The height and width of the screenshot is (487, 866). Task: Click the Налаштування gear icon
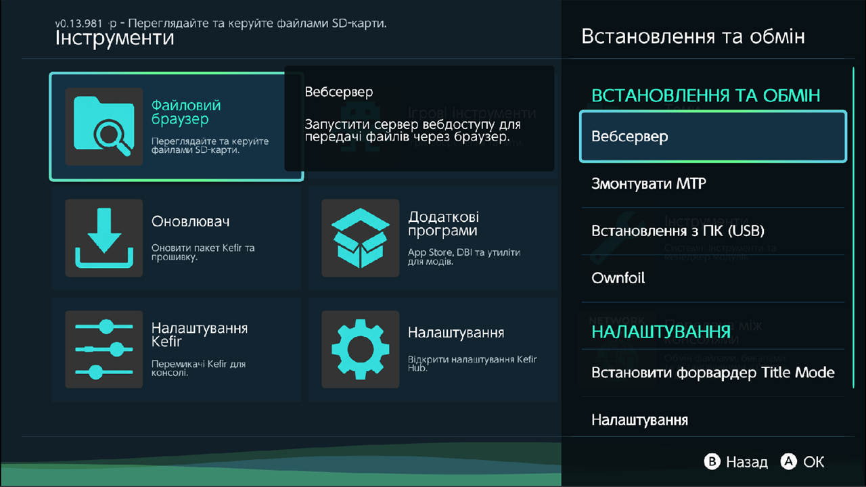coord(361,349)
